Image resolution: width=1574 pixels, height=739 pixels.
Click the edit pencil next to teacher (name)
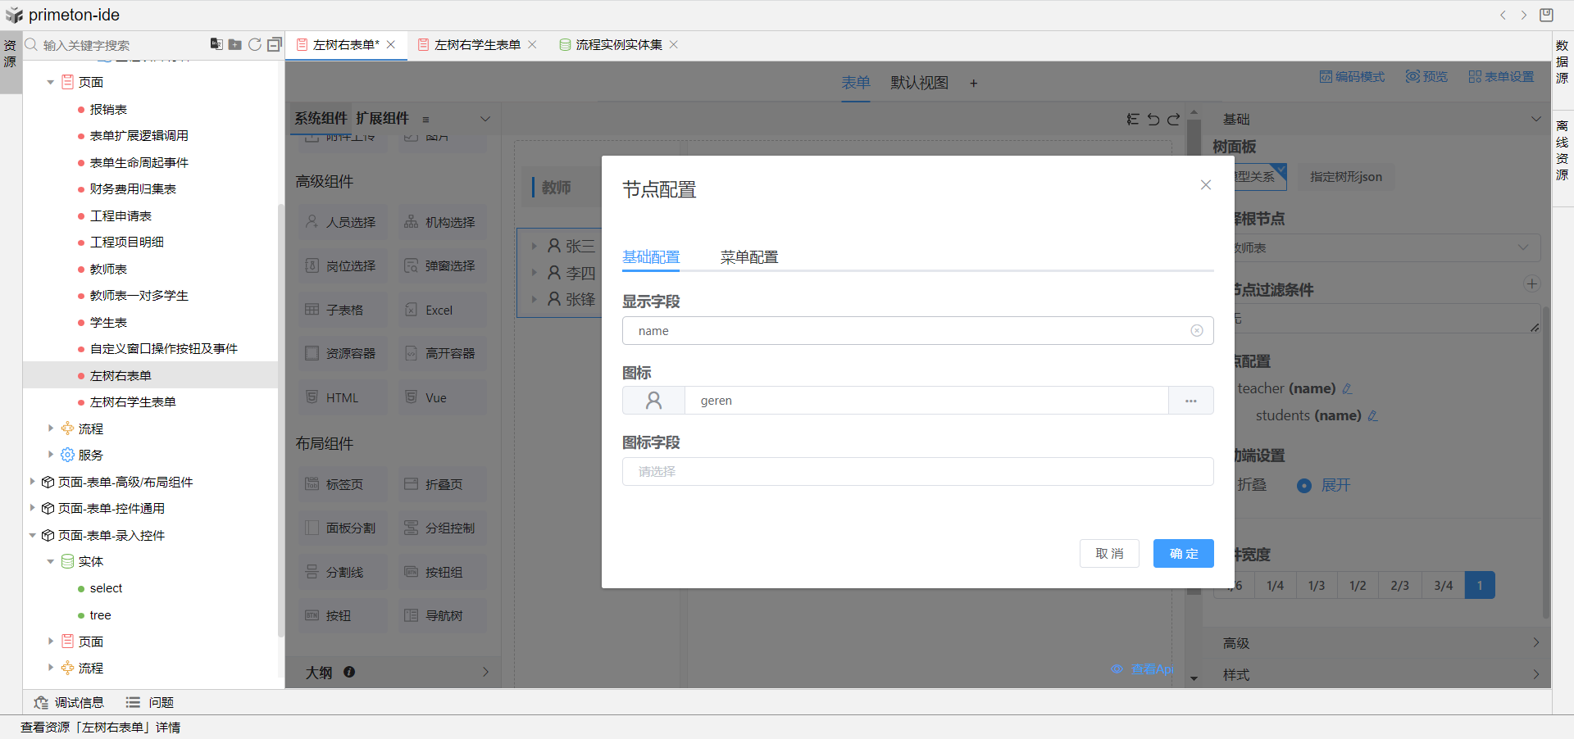(x=1347, y=389)
